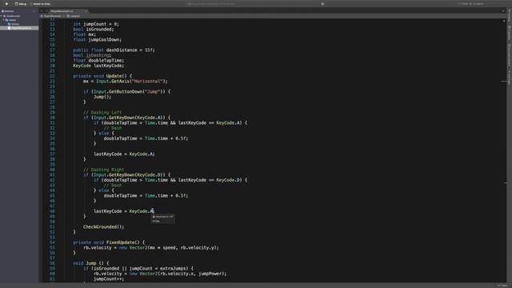Select the first autocomplete suggestion KeyCode.A
This screenshot has width=512, height=288.
[162, 217]
